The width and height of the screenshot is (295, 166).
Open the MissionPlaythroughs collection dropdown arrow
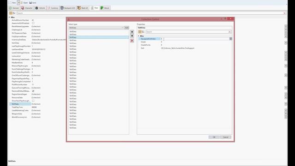click(286, 66)
